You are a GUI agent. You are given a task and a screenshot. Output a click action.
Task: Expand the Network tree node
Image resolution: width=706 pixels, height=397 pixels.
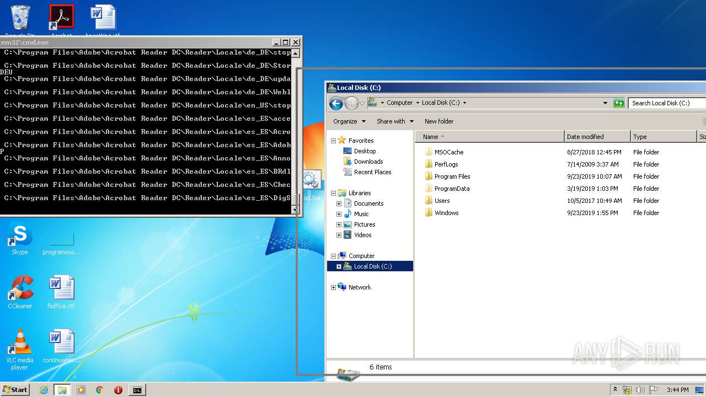[x=333, y=287]
